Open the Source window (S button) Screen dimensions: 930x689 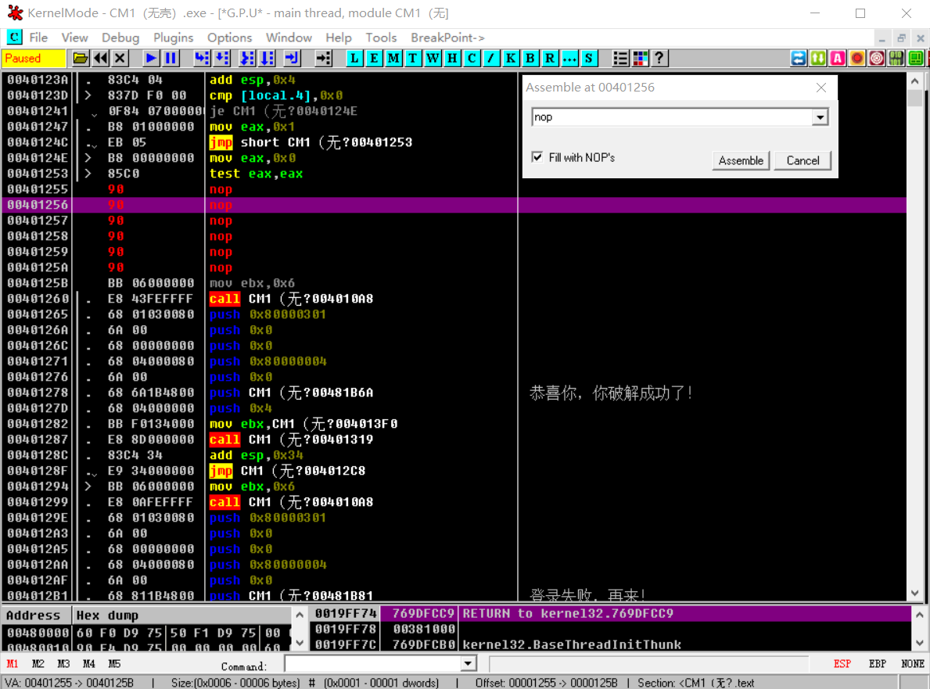589,58
